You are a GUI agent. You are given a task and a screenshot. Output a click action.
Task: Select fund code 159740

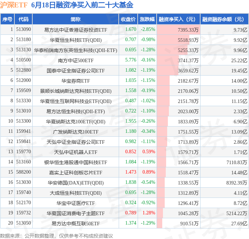click(24, 192)
